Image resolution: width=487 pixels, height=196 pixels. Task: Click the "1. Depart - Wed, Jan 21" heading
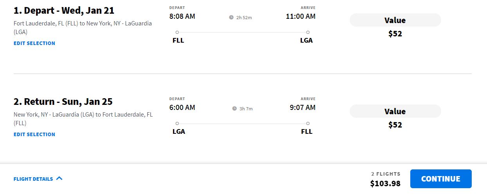click(x=64, y=11)
